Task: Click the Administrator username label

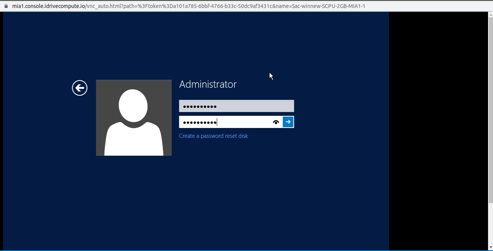Action: pyautogui.click(x=208, y=84)
